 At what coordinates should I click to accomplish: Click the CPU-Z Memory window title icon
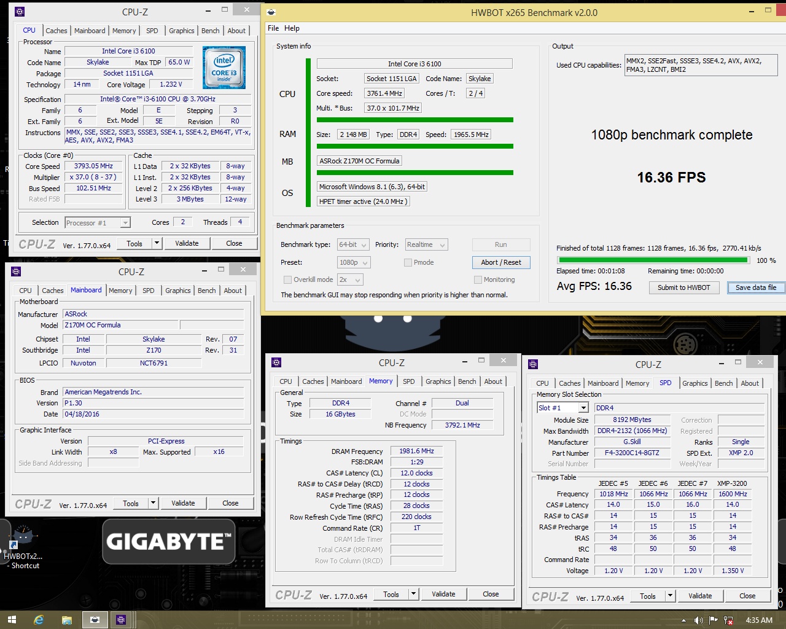pyautogui.click(x=276, y=362)
